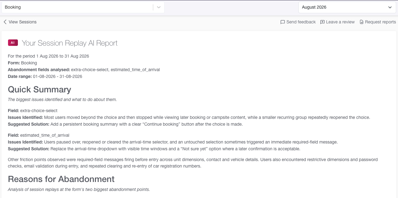Viewport: 398px width, 198px height.
Task: Click 'For the period 1 Aug 2026' text
Action: pos(48,56)
